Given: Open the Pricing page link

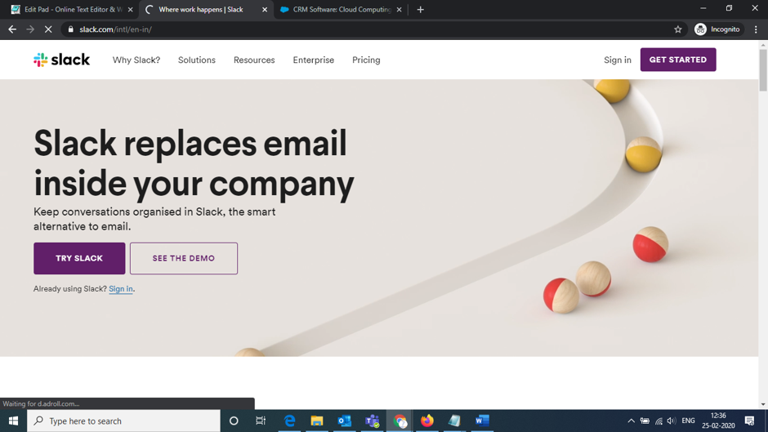Looking at the screenshot, I should (366, 60).
